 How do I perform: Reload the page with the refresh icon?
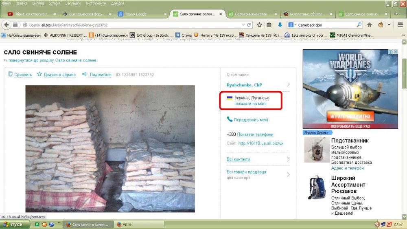point(249,25)
